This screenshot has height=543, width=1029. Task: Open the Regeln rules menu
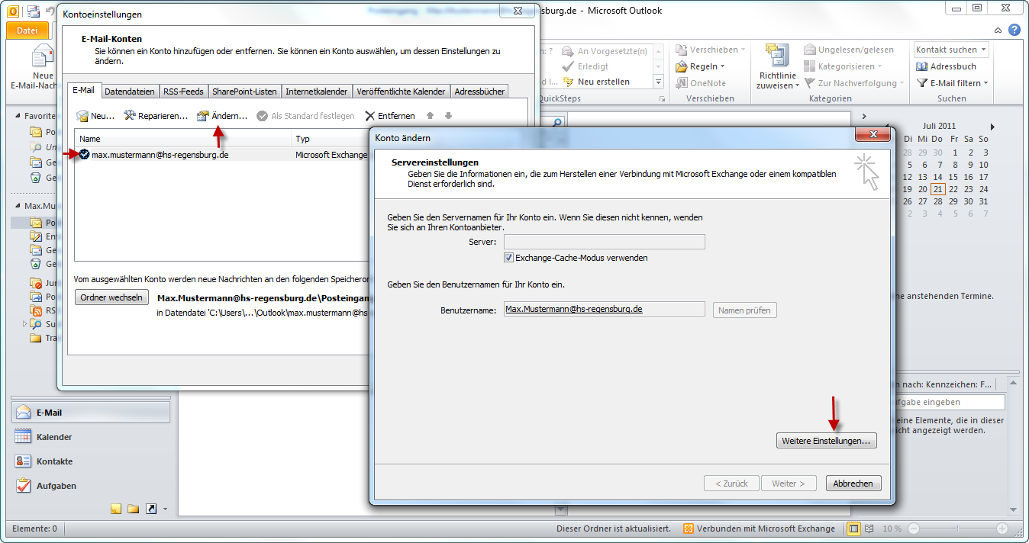[x=700, y=66]
